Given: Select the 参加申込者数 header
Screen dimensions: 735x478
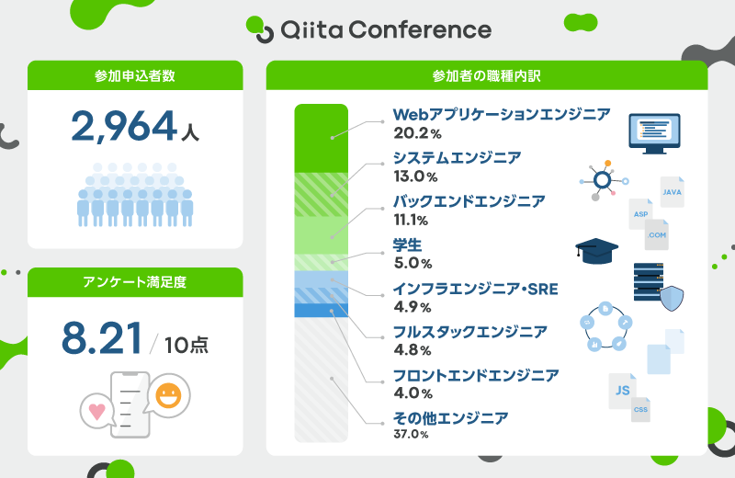Looking at the screenshot, I should point(135,75).
